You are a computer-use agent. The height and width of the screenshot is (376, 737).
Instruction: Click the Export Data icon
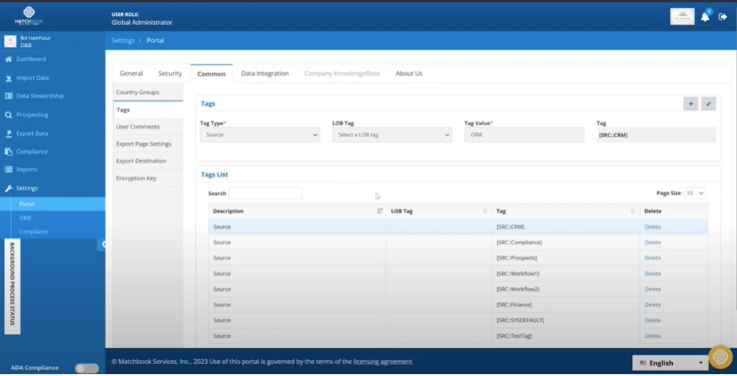click(x=9, y=133)
